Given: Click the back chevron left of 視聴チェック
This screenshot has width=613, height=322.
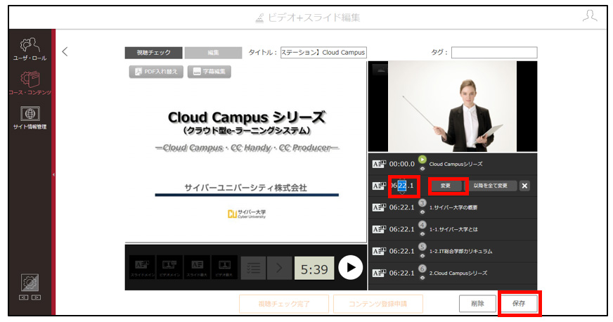Looking at the screenshot, I should tap(65, 51).
